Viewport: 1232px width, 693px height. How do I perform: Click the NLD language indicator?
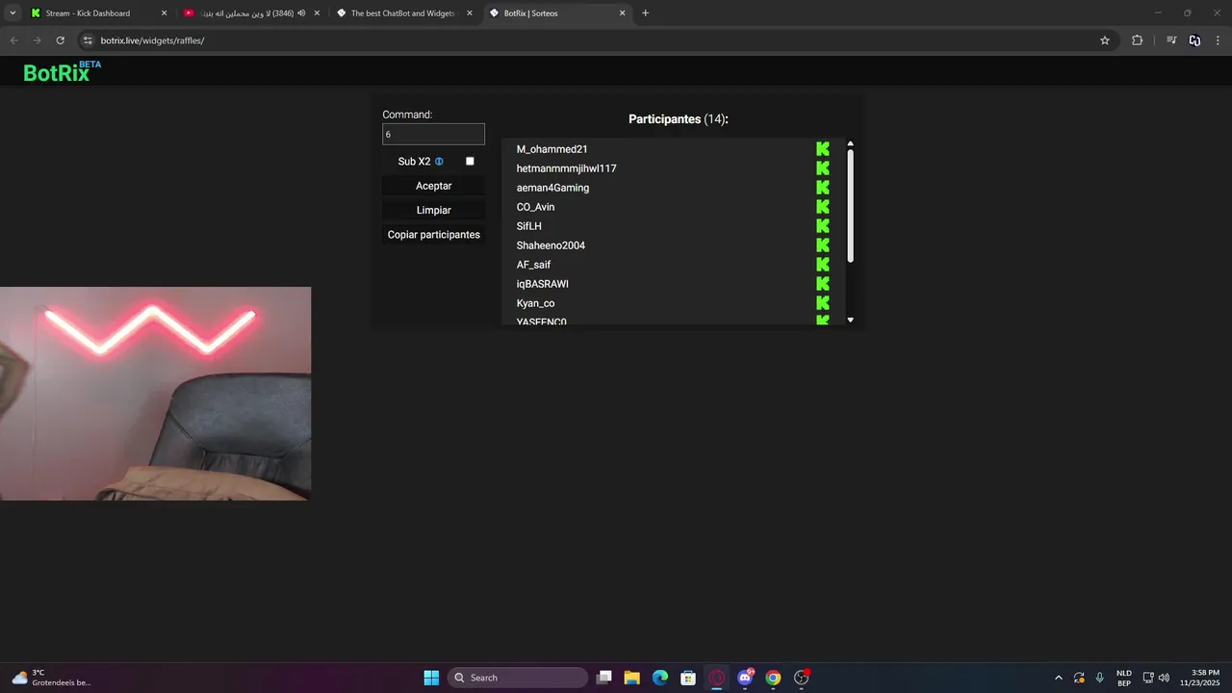1123,678
